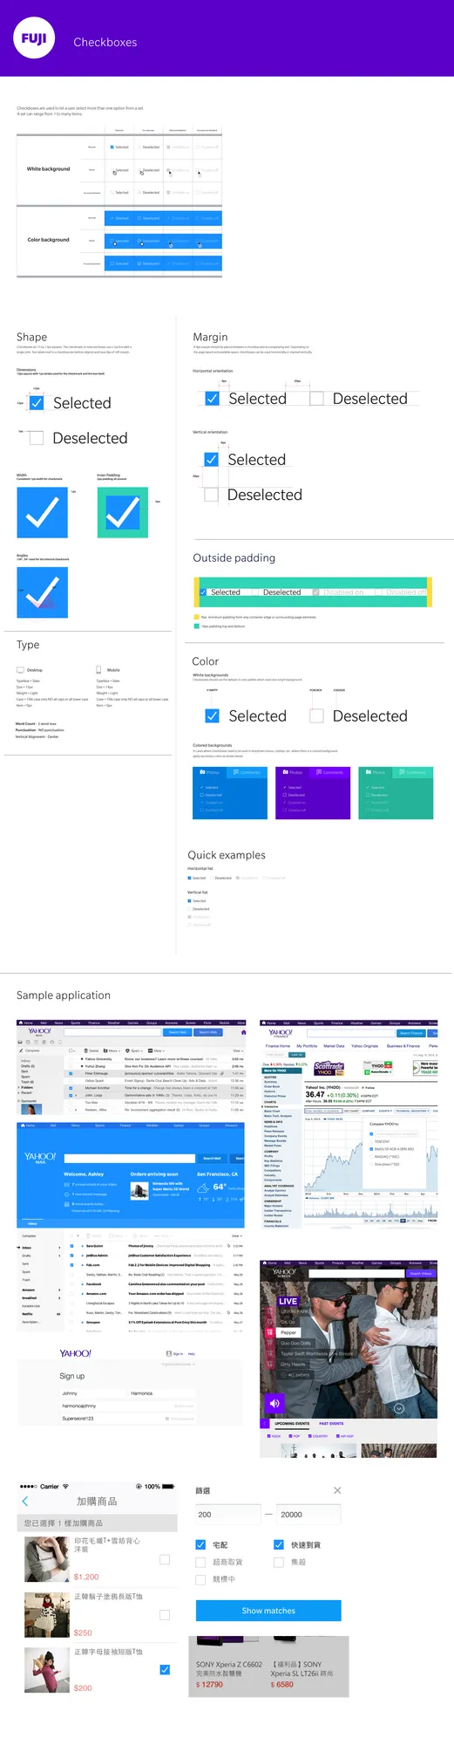Click the Johnny first name field
Viewport: 454px width, 1745px height.
pyautogui.click(x=93, y=1393)
